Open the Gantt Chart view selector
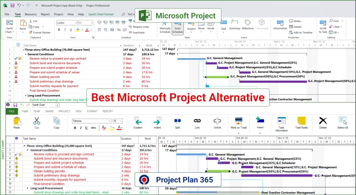This screenshot has width=356, height=195. [x=45, y=105]
